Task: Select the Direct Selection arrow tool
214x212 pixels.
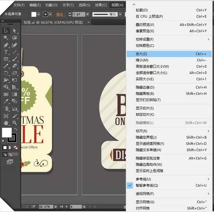Action: [14, 30]
